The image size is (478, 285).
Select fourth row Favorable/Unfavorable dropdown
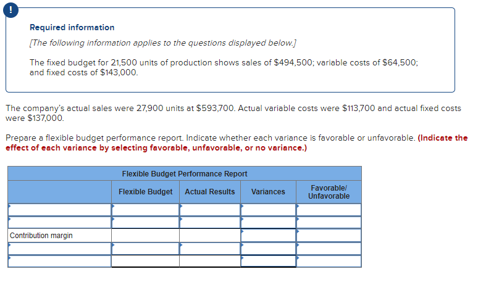329,249
